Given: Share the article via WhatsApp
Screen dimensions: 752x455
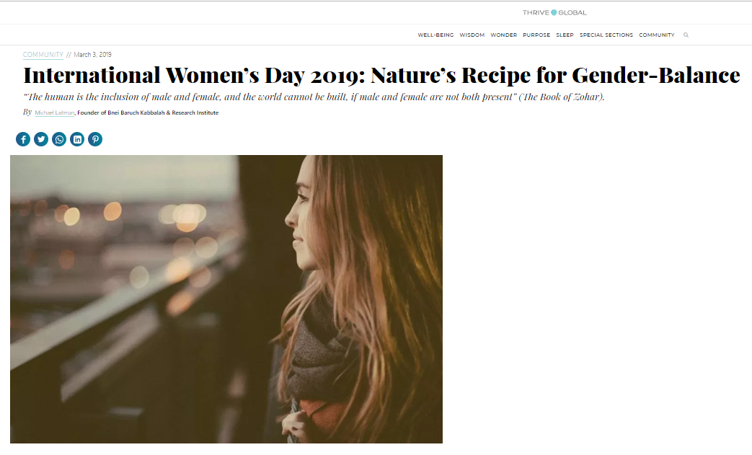Looking at the screenshot, I should 59,139.
